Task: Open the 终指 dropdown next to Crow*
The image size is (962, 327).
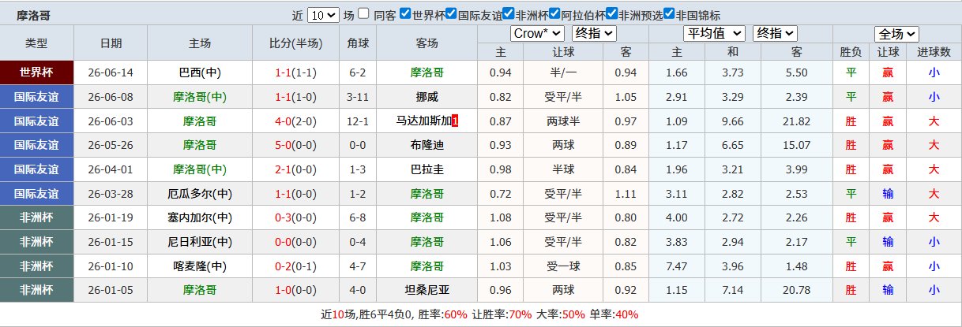Action: pos(595,33)
